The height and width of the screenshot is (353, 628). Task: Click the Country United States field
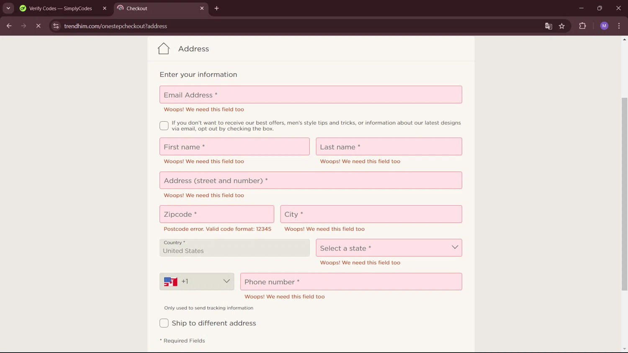(234, 248)
